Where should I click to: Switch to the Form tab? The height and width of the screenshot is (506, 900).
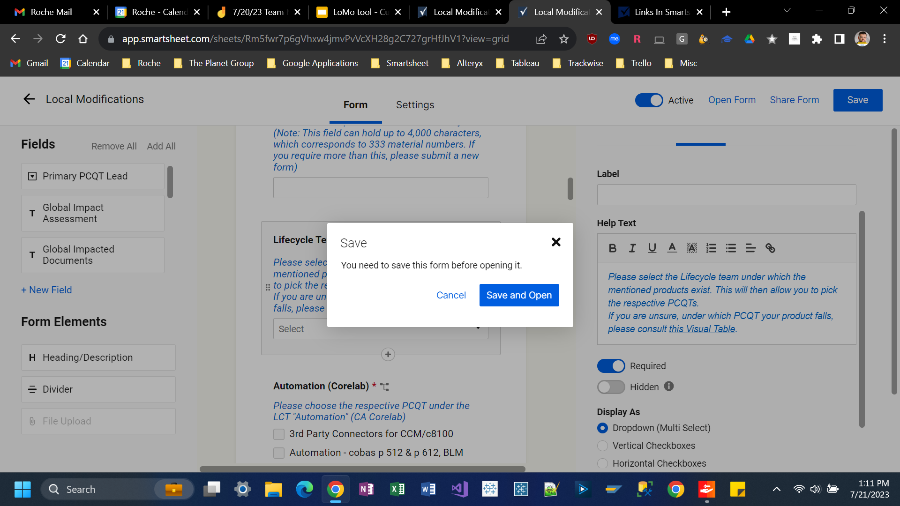[x=355, y=105]
